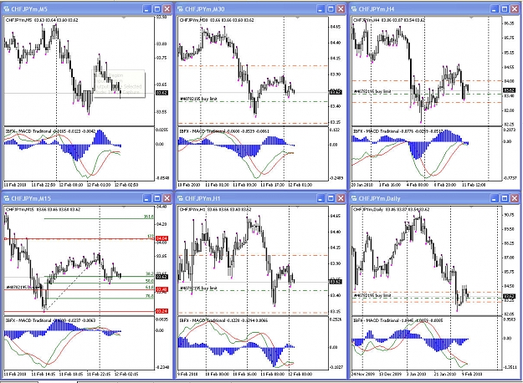This screenshot has height=383, width=523.
Task: Activate the CHFJPYm,M5 window title text
Action: click(29, 9)
